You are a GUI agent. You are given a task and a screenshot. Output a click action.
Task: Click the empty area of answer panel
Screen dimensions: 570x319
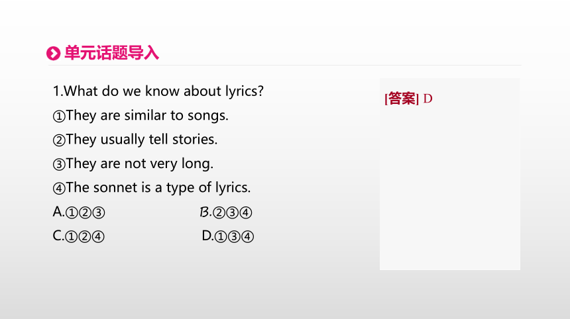click(450, 189)
